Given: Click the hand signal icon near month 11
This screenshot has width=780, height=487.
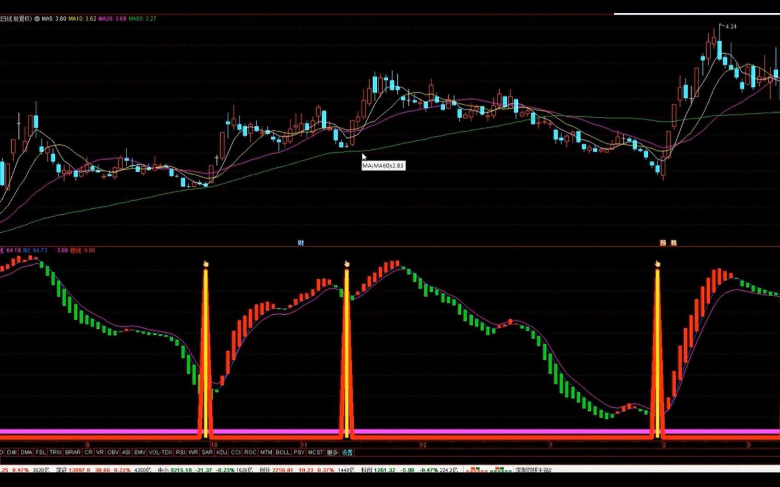Looking at the screenshot, I should click(x=347, y=264).
